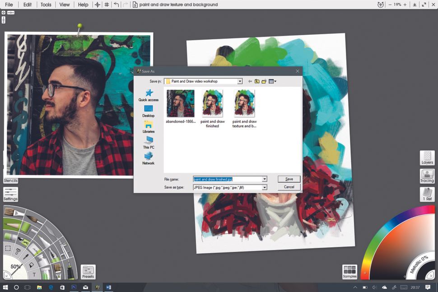Click the Undo arrow in the top toolbar
This screenshot has height=292, width=438.
[x=116, y=5]
